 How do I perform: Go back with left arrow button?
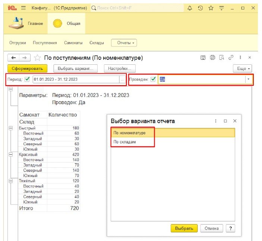[x=13, y=58]
